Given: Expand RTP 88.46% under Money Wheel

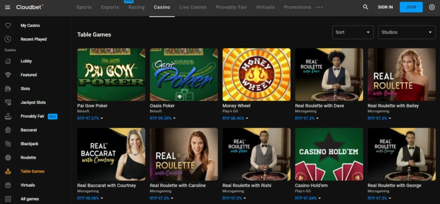Looking at the screenshot, I should pos(235,119).
